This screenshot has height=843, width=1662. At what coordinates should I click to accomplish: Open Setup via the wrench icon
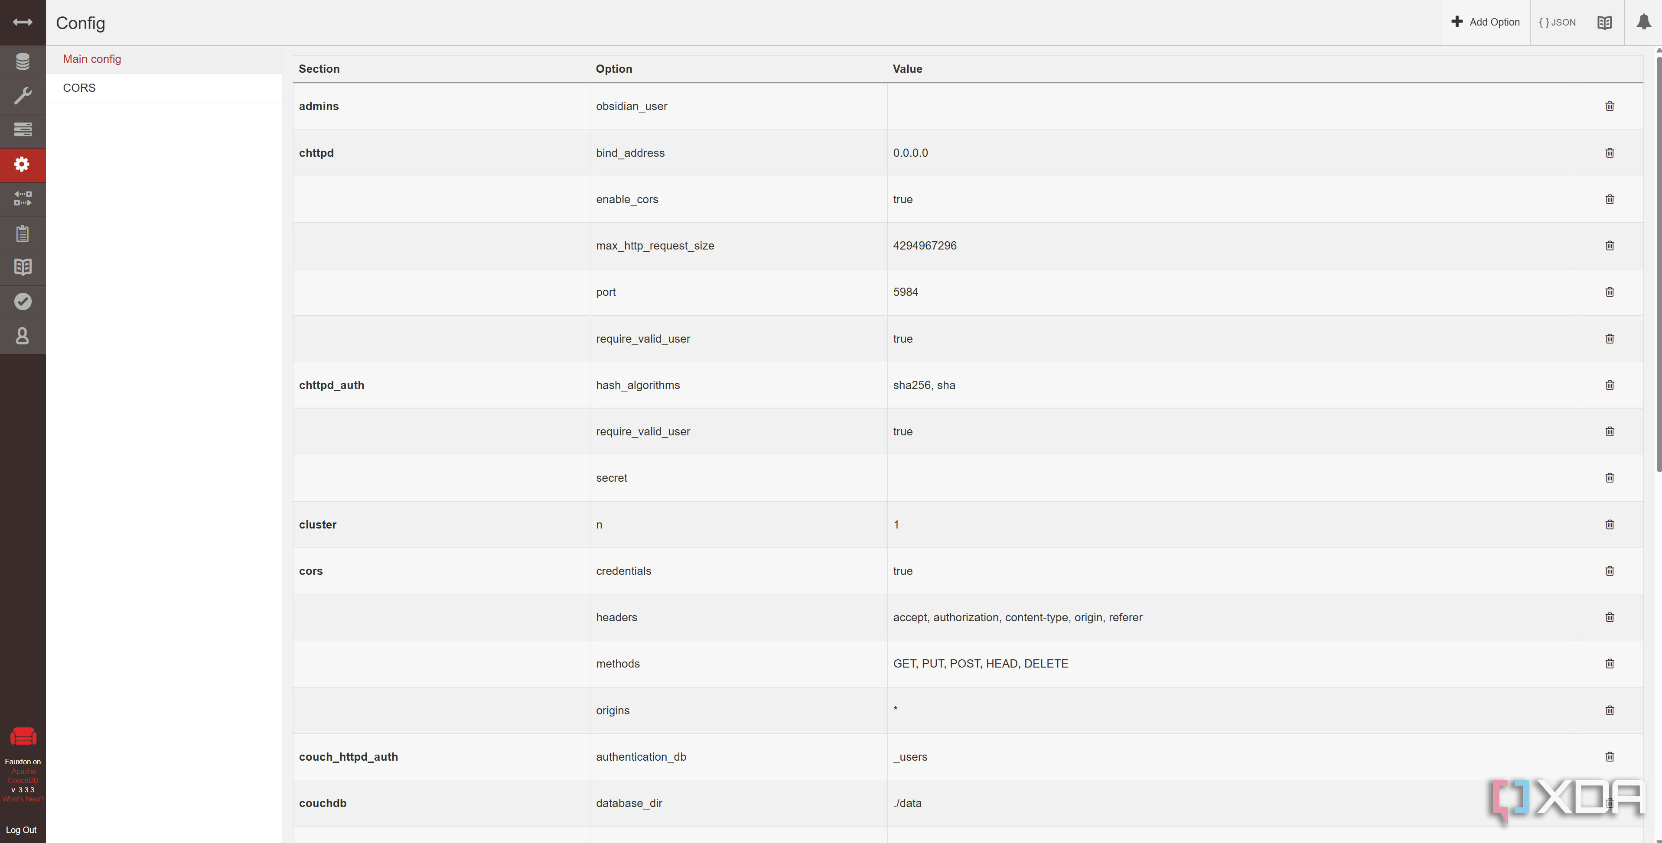coord(23,96)
